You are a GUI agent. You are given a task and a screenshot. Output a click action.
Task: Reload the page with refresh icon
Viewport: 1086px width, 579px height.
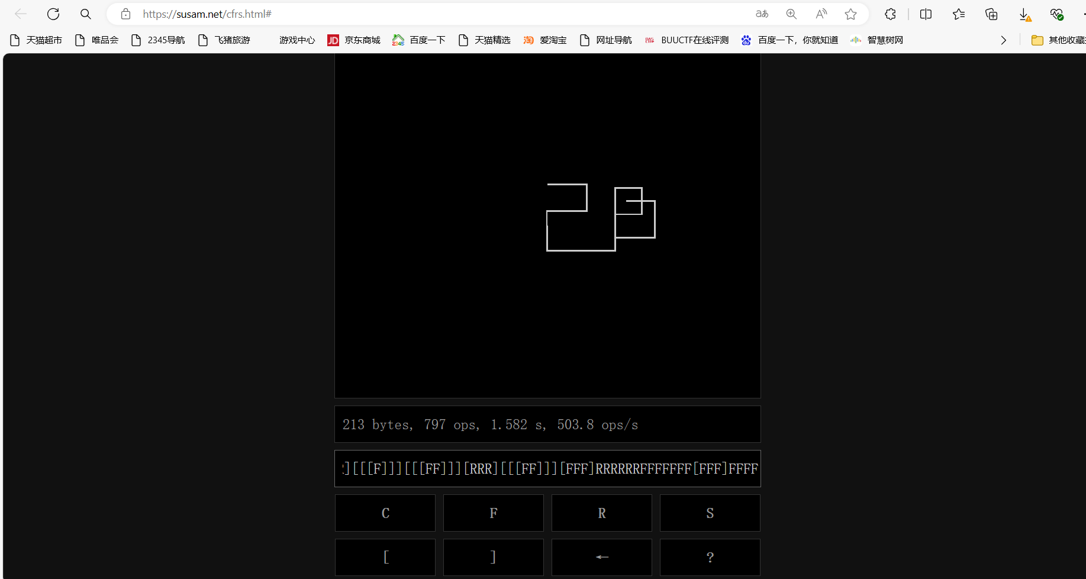click(53, 14)
